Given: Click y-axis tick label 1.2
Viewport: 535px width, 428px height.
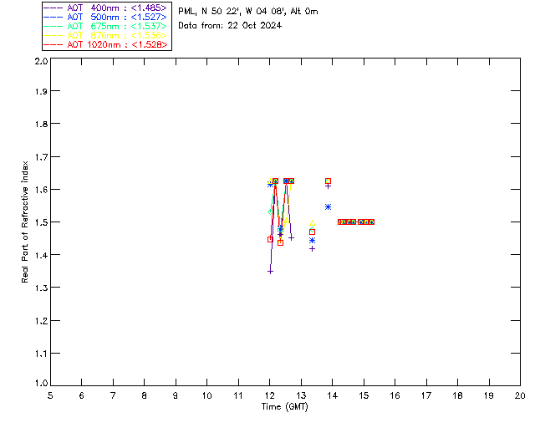Looking at the screenshot, I should [x=41, y=321].
